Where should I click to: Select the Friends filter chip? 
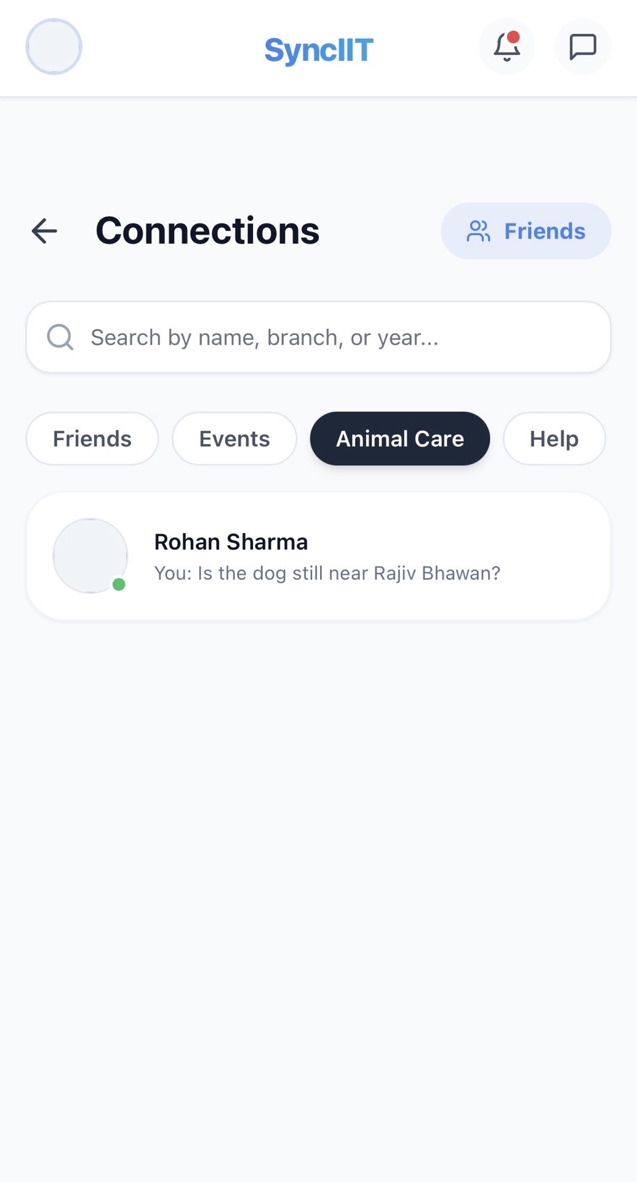[92, 439]
